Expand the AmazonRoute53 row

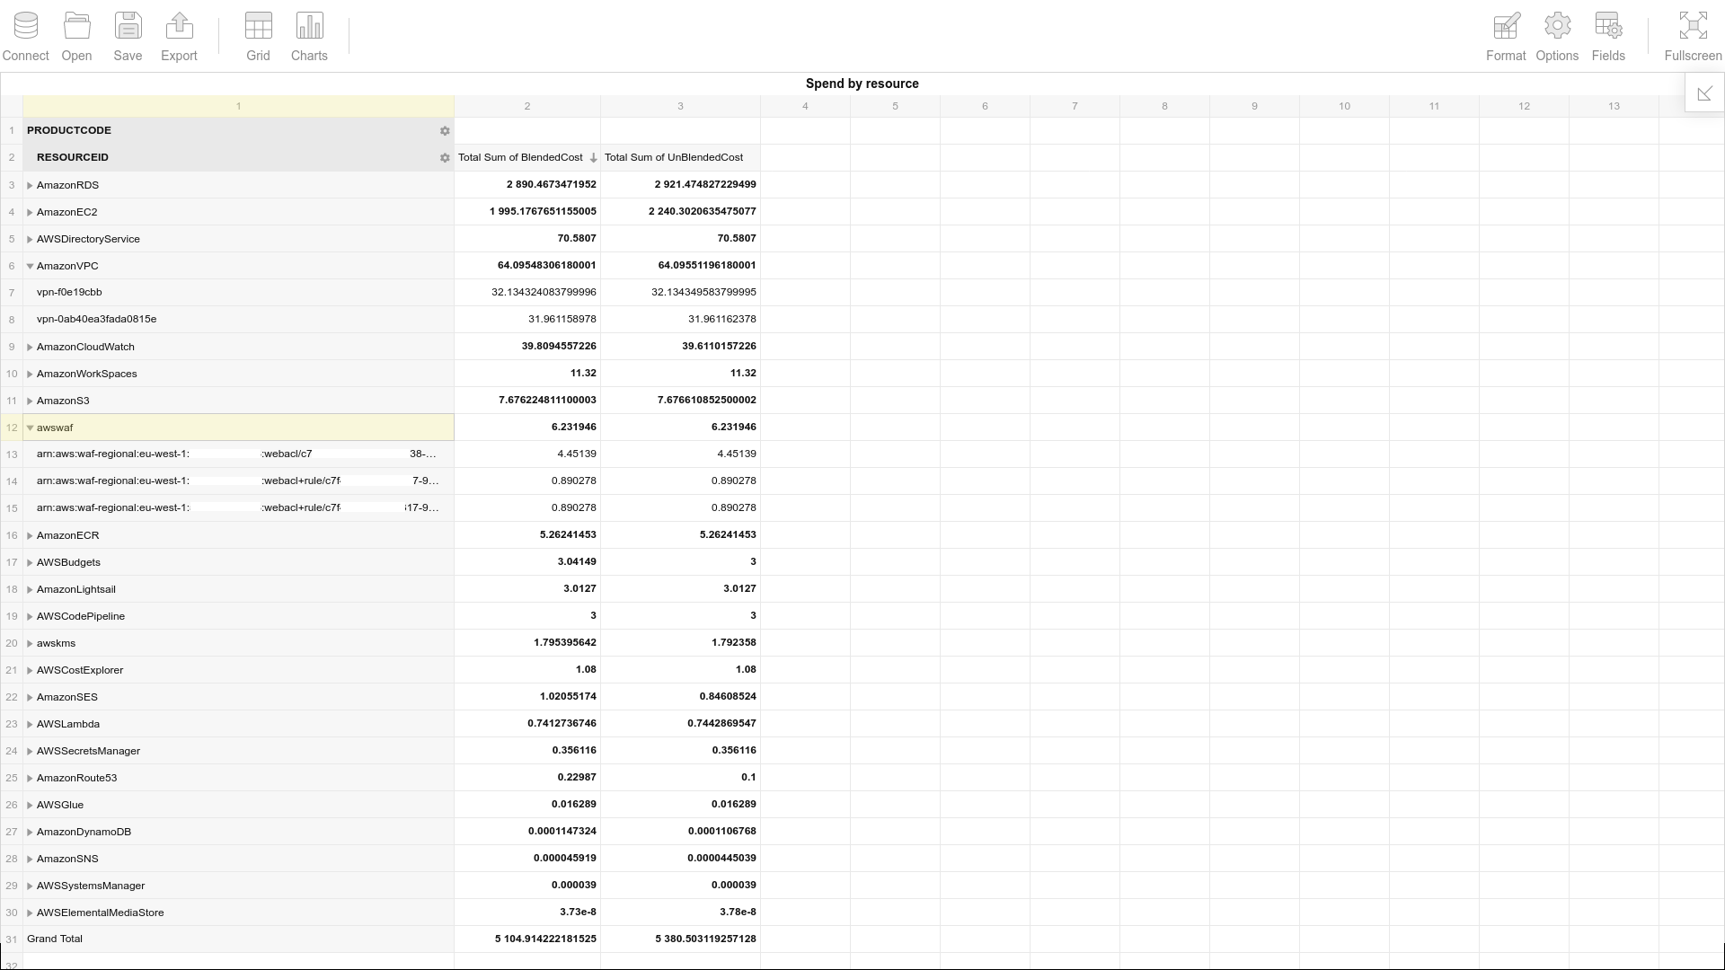(30, 778)
